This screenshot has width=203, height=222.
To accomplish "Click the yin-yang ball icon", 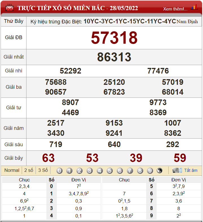I will [x=160, y=170].
